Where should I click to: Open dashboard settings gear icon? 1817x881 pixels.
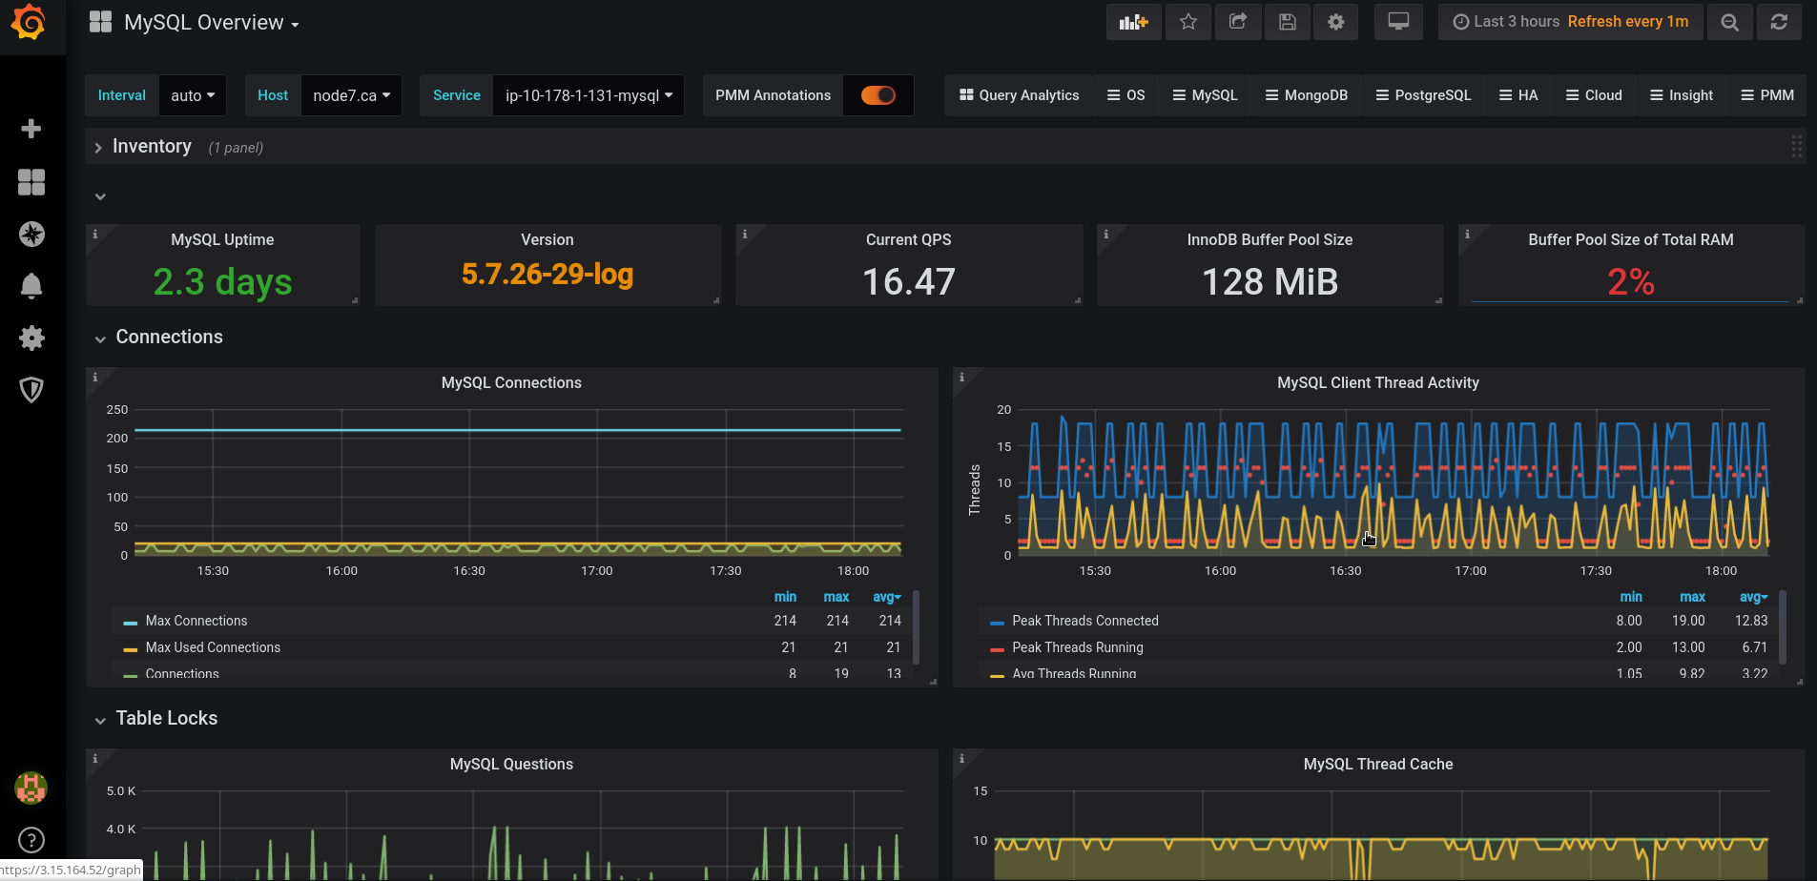pyautogui.click(x=1335, y=21)
